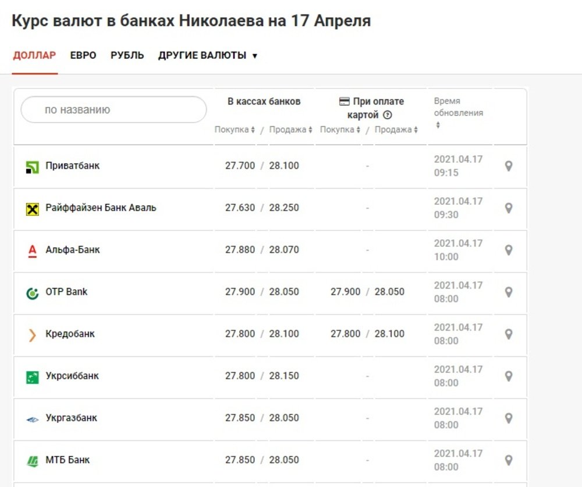Click location pin for Райффайзен Банк Аваль
582x487 pixels.
[508, 208]
